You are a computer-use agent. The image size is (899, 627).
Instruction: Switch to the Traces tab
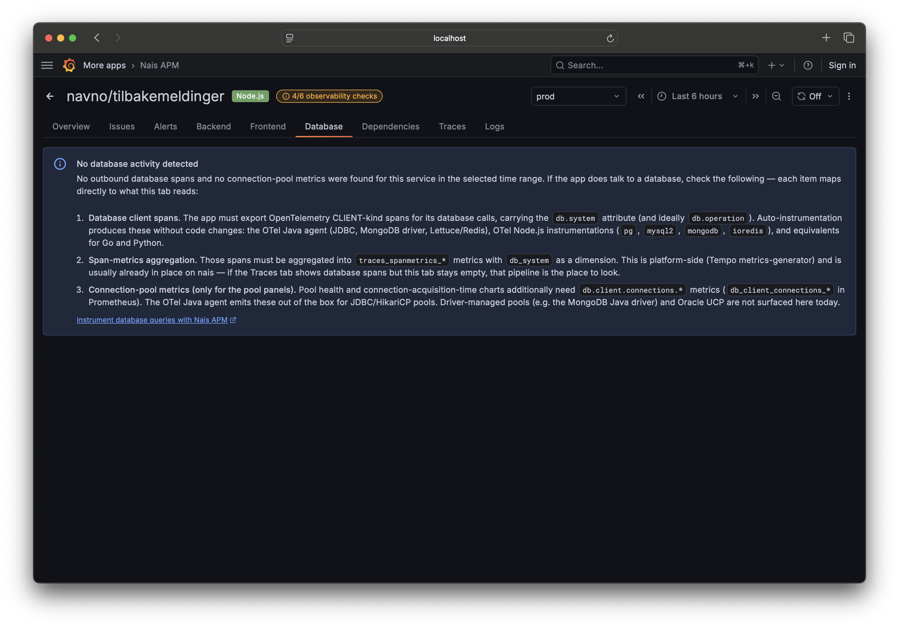pyautogui.click(x=452, y=126)
